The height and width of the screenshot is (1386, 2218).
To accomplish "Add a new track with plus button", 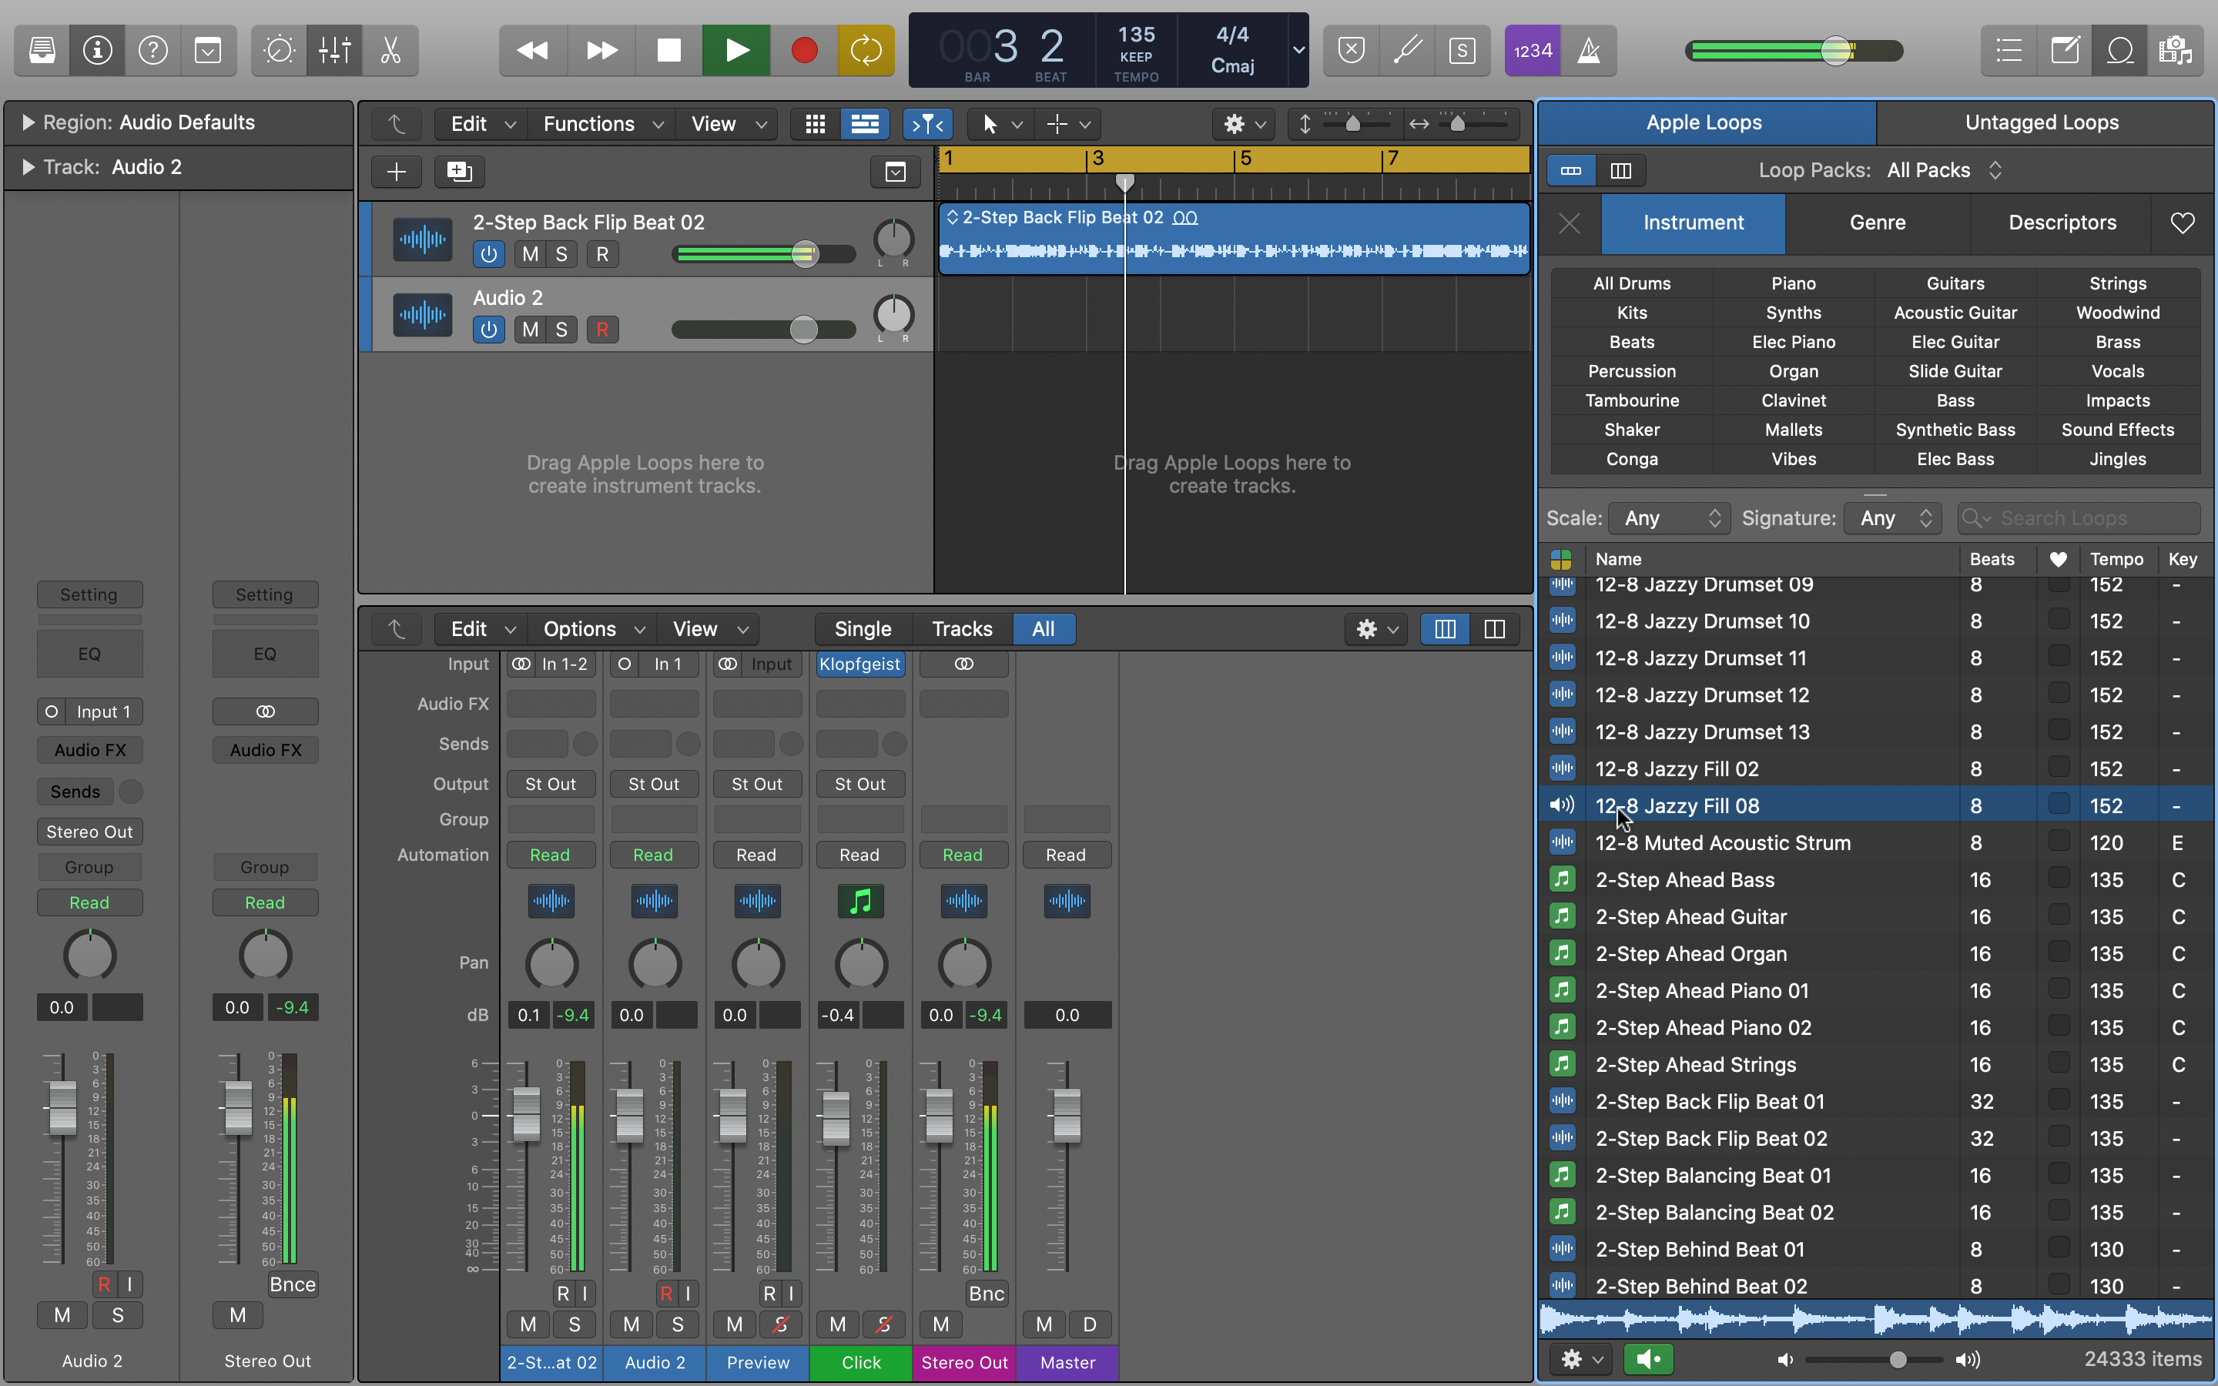I will (x=396, y=172).
